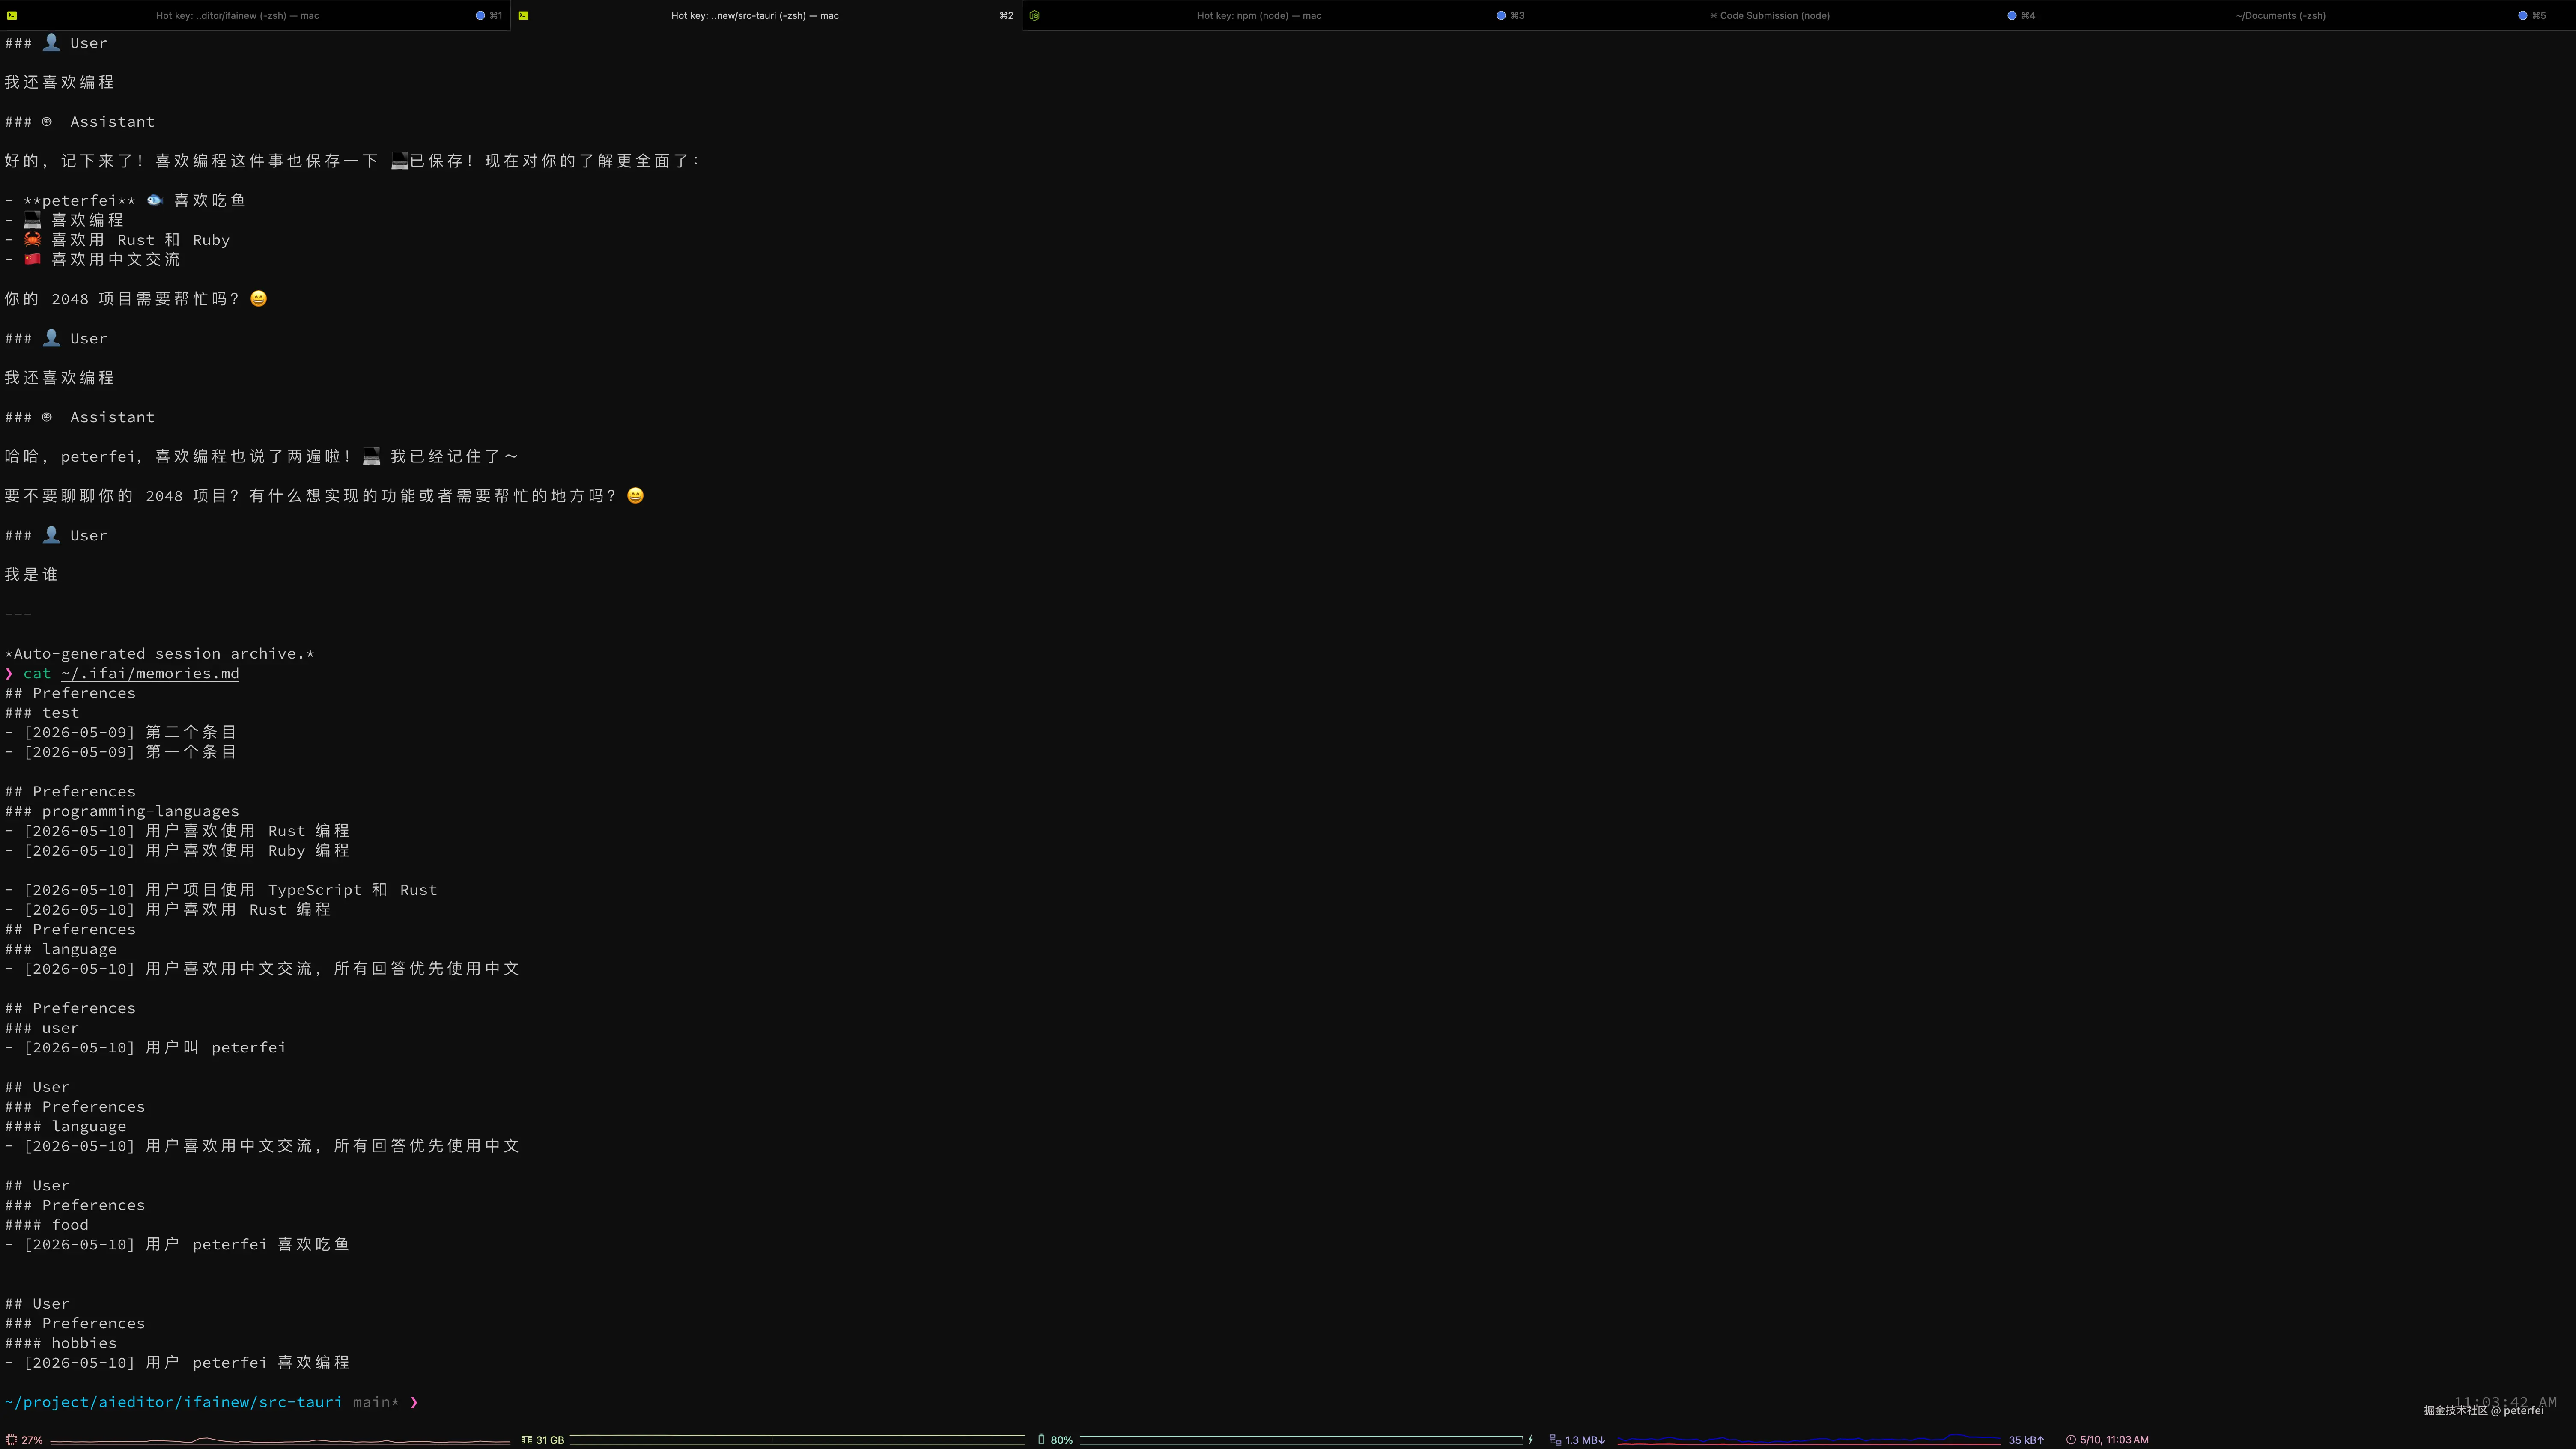Click the line '用户喜欢使用 Ruby 编程'

click(248, 851)
